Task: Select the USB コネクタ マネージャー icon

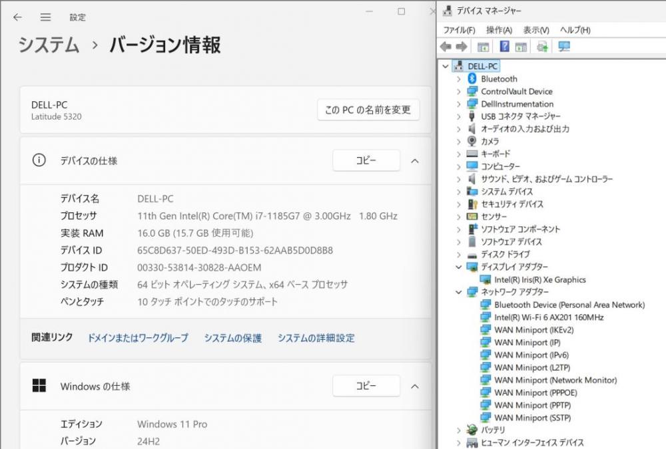Action: pyautogui.click(x=472, y=116)
